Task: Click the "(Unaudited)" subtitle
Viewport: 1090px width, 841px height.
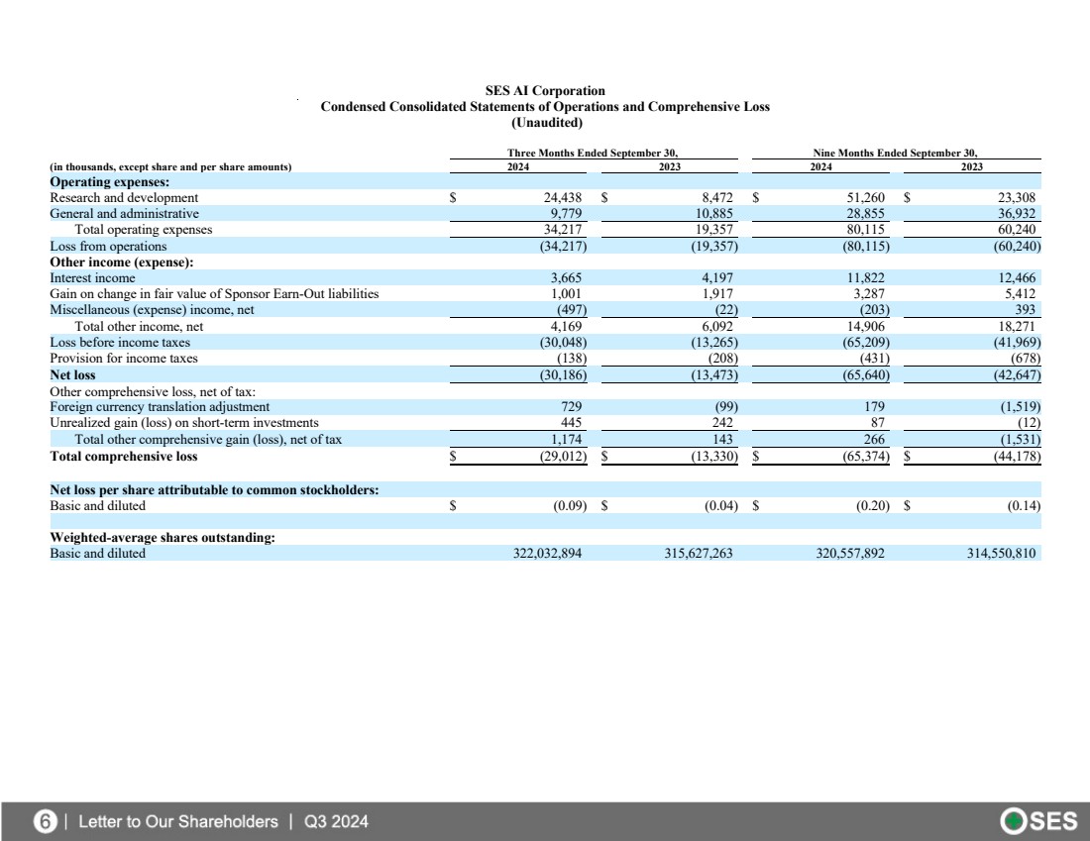Action: (x=547, y=122)
